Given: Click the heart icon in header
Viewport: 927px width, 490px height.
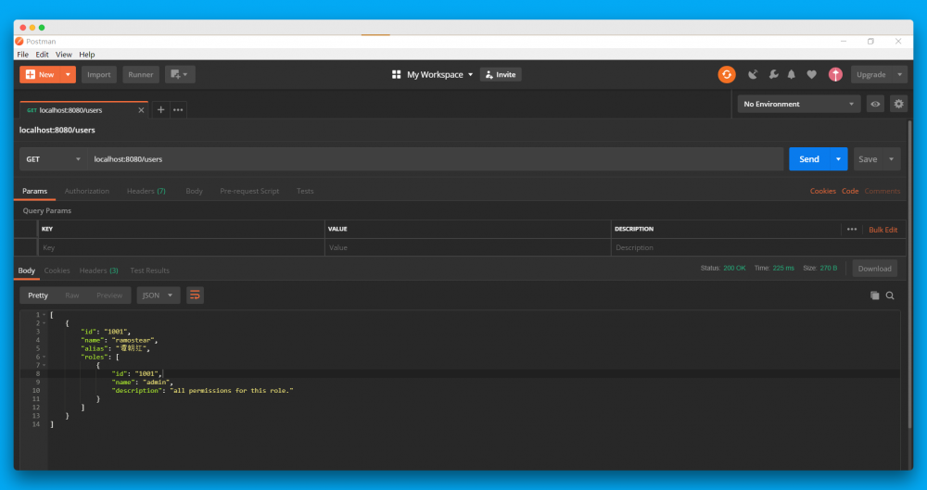Looking at the screenshot, I should (812, 74).
